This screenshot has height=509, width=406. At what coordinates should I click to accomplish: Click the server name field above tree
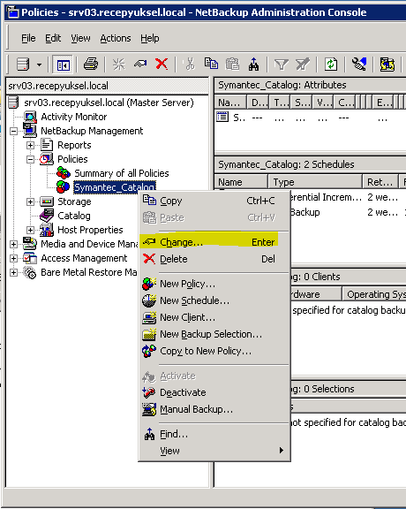(x=108, y=86)
